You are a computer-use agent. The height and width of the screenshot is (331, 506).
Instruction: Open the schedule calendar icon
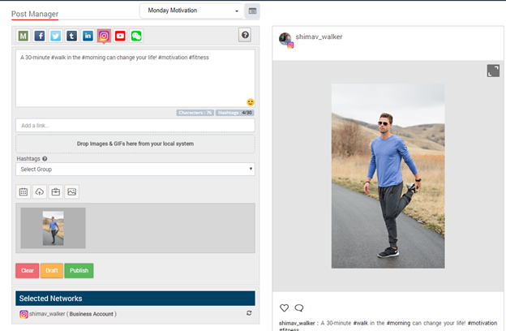click(x=24, y=192)
